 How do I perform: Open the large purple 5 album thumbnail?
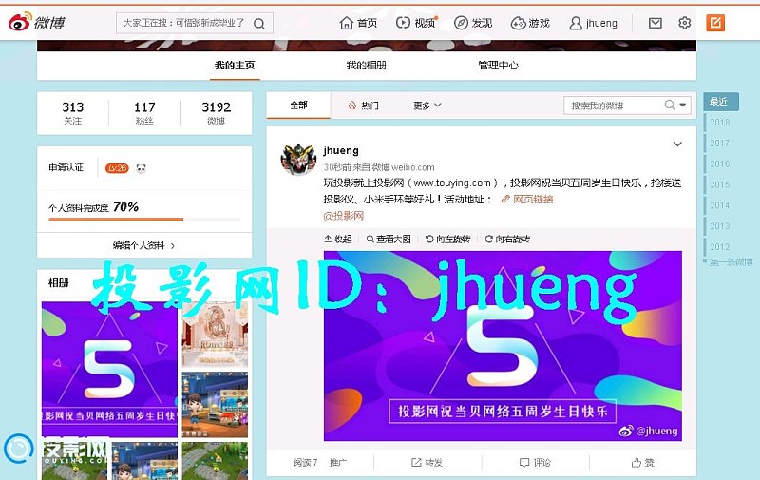tap(109, 369)
